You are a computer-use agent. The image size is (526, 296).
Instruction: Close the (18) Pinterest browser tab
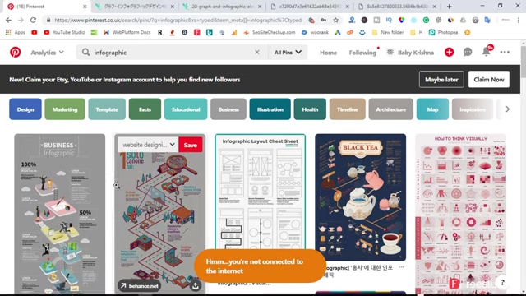pos(85,7)
